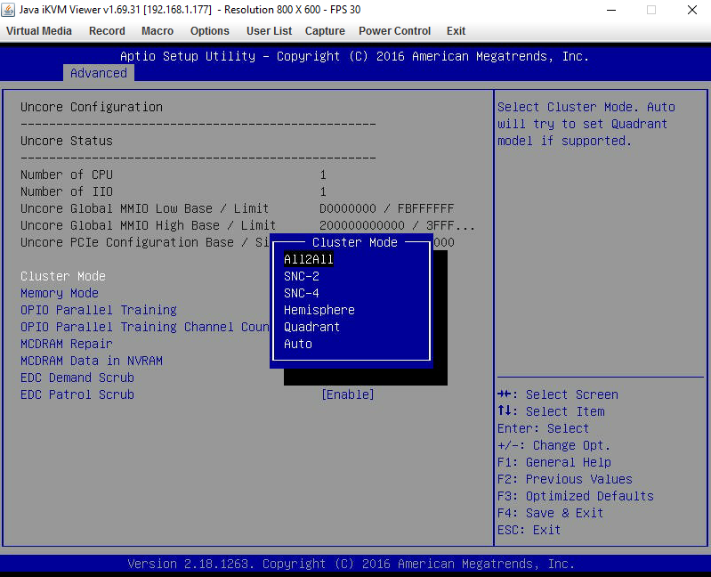Open the Capture menu
The image size is (711, 577).
click(325, 31)
